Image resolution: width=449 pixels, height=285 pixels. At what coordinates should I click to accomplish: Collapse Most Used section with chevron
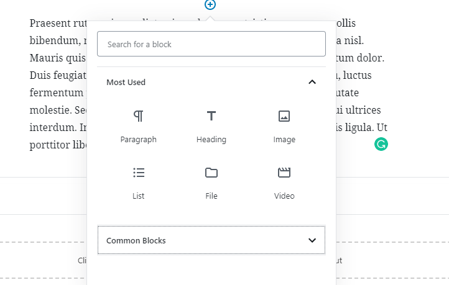[312, 82]
